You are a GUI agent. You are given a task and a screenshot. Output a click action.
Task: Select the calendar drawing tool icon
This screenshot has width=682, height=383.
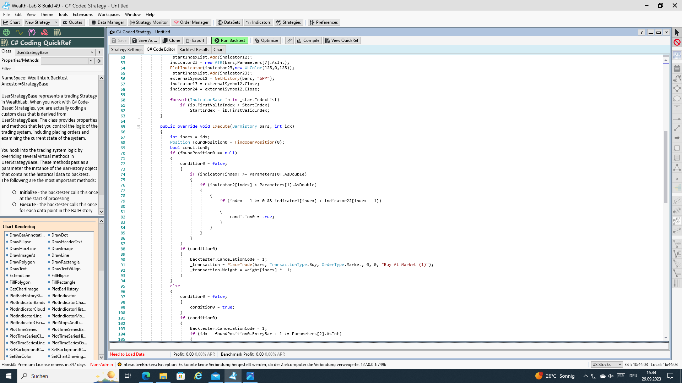(677, 68)
